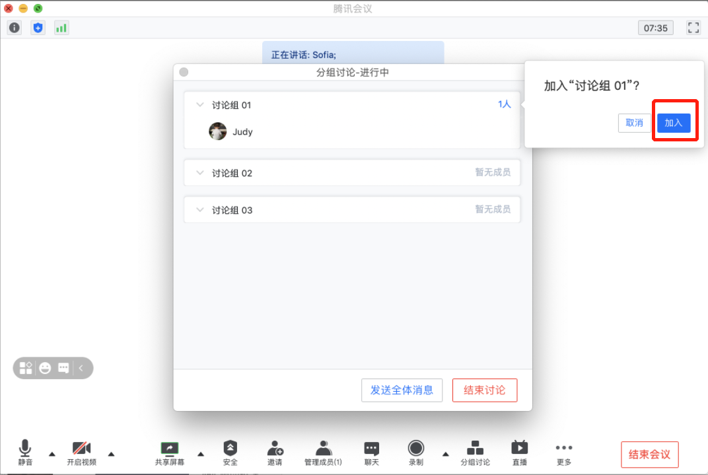This screenshot has height=475, width=708.
Task: Open the arrow menu beside 静音
Action: [x=52, y=455]
